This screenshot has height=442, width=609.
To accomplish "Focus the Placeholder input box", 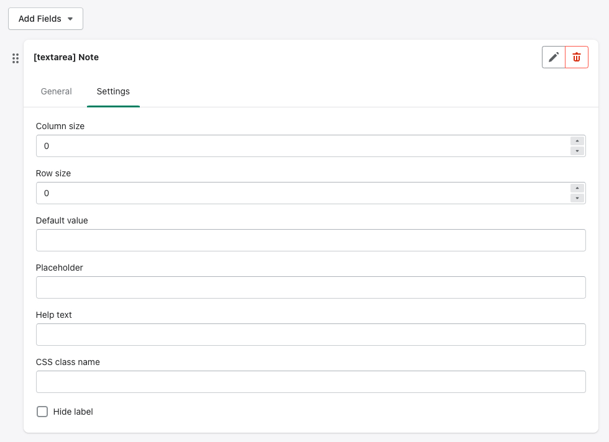I will click(x=311, y=287).
